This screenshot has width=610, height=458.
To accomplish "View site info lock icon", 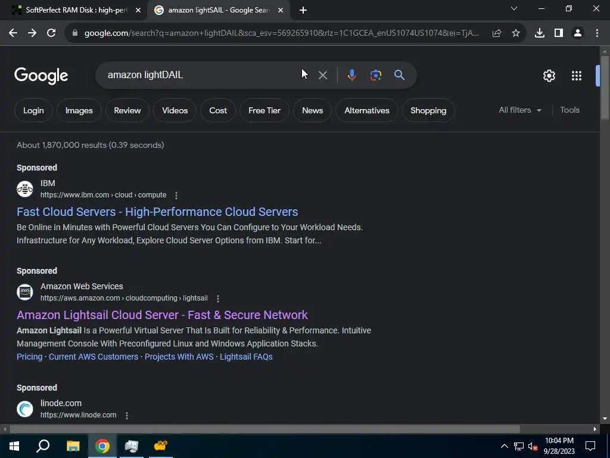I will pyautogui.click(x=75, y=33).
